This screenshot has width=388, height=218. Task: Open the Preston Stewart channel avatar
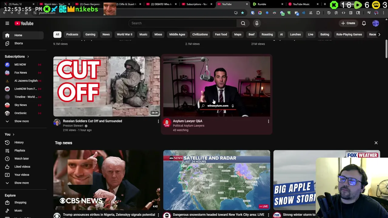pos(57,123)
